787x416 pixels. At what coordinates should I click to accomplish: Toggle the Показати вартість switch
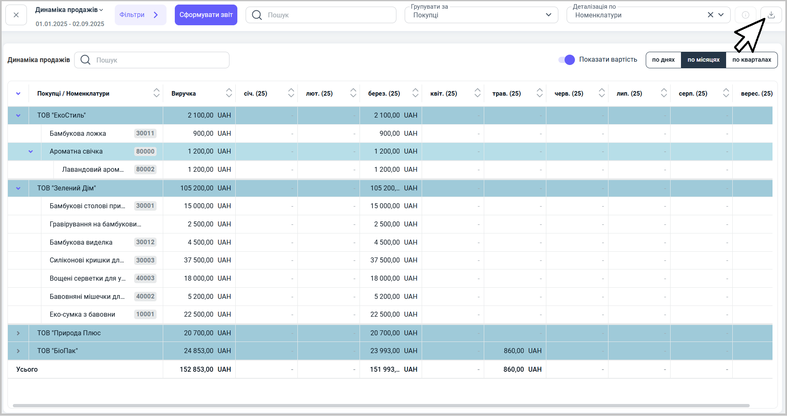(567, 60)
